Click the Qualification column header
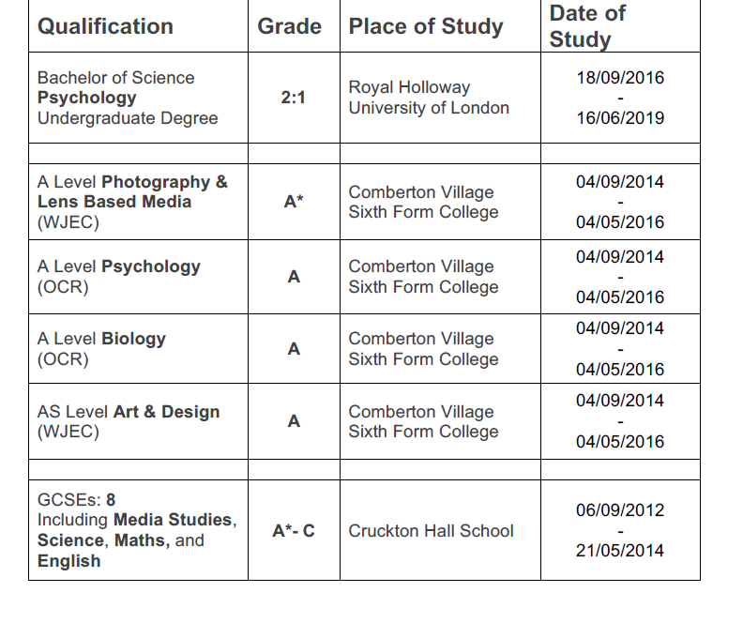Screen dimensions: 743x638 pyautogui.click(x=105, y=26)
